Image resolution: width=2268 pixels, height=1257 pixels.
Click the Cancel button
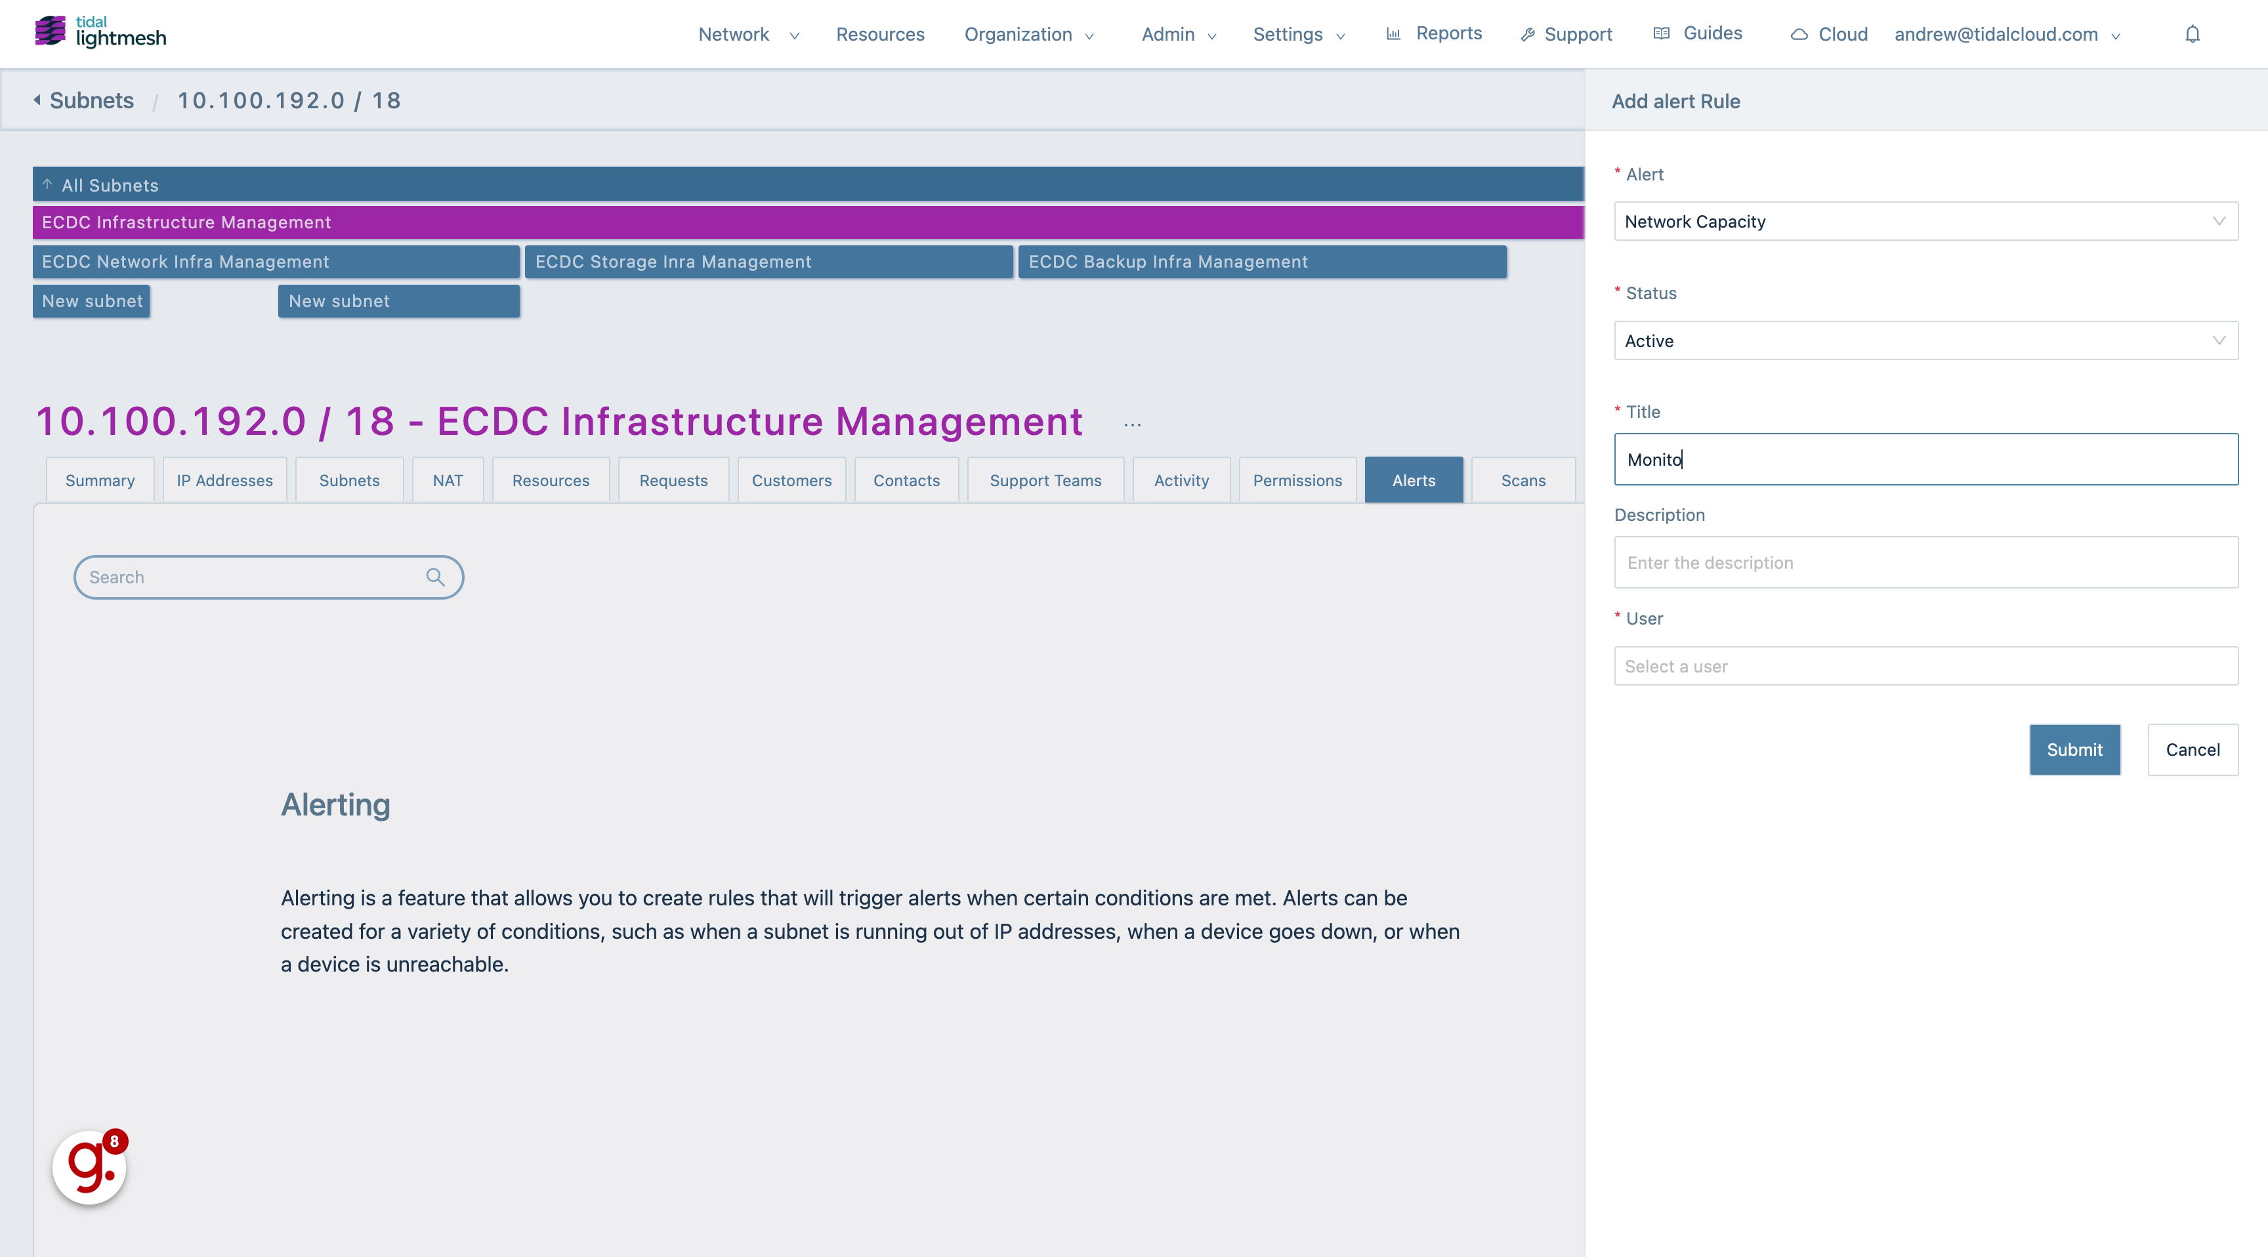(x=2192, y=751)
